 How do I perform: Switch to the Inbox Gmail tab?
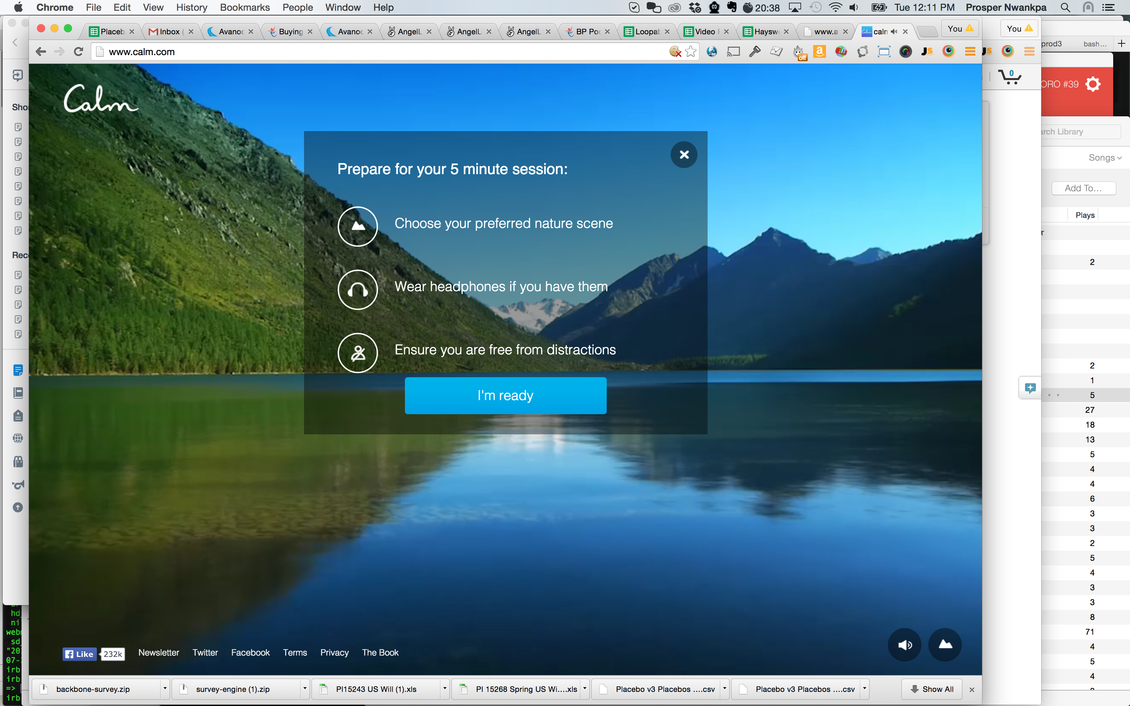pos(169,31)
